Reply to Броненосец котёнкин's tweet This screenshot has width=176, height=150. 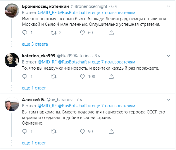[x=25, y=33]
